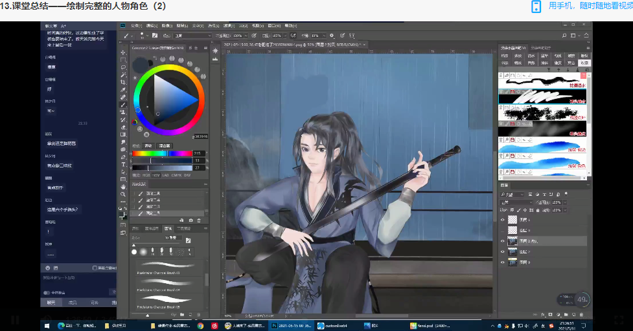
Task: Tick the checkbox in the chat panel
Action: [x=95, y=268]
